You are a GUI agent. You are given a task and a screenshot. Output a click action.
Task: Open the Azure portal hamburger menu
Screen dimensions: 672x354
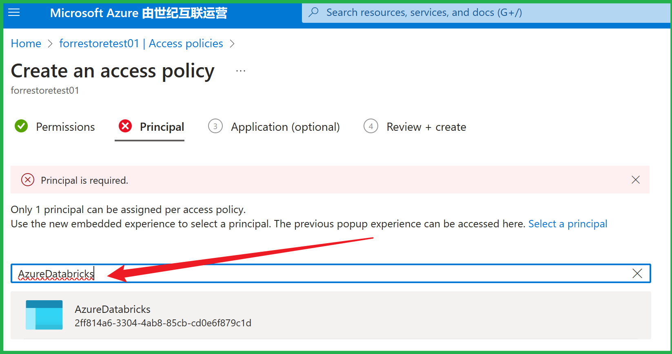pyautogui.click(x=14, y=13)
